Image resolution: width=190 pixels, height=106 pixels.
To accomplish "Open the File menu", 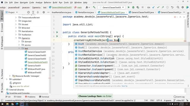I will 6,2.
